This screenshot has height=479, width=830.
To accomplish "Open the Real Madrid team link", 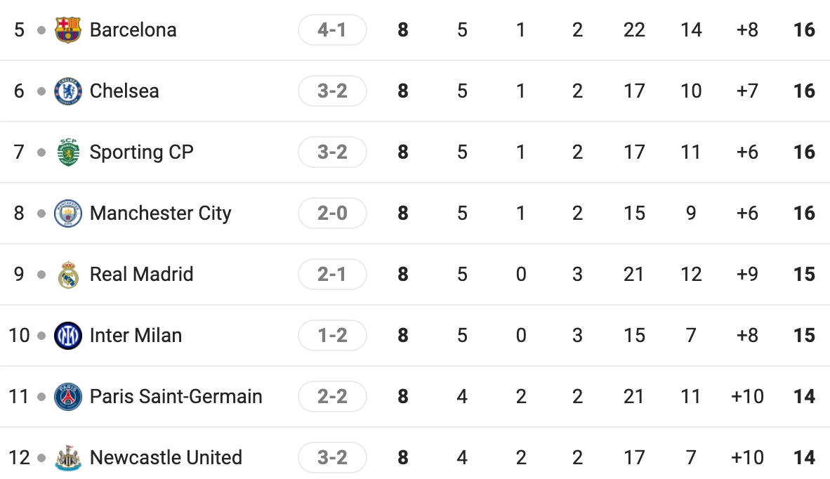I will (x=141, y=275).
